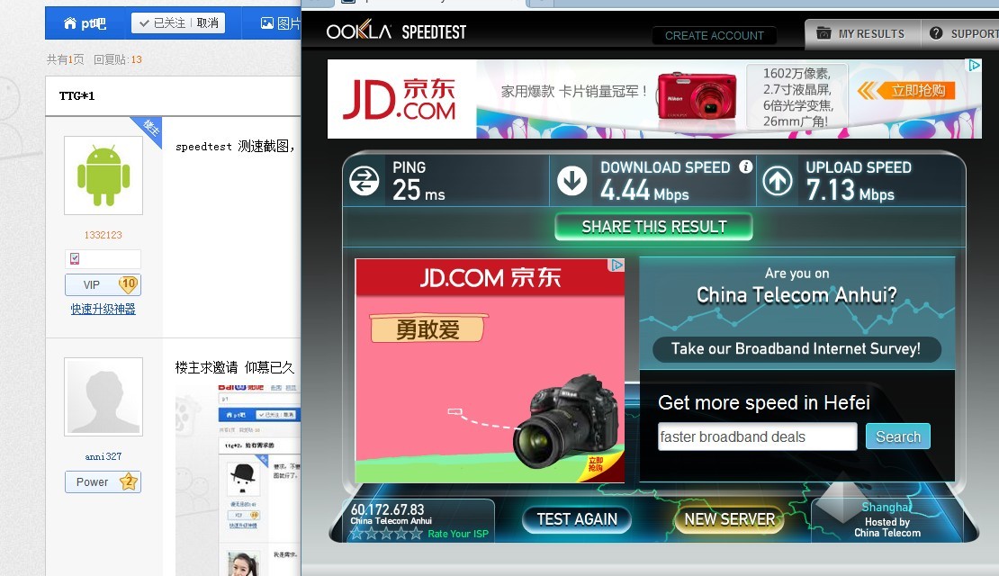This screenshot has height=576, width=999.
Task: Open the SUPPORT tab
Action: 961,34
